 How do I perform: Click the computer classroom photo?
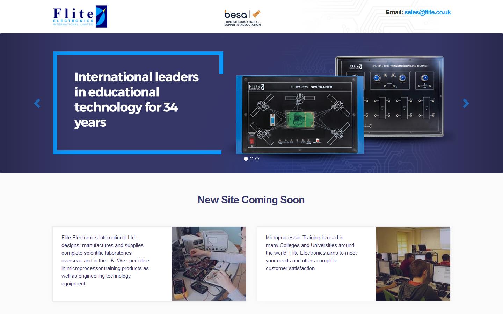pyautogui.click(x=413, y=264)
